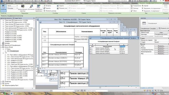This screenshot has height=95, width=169.
Task: Open the Вход в службы dropdown
Action: click(143, 1)
